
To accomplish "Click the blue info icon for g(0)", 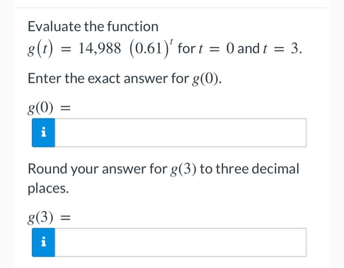I will [43, 133].
